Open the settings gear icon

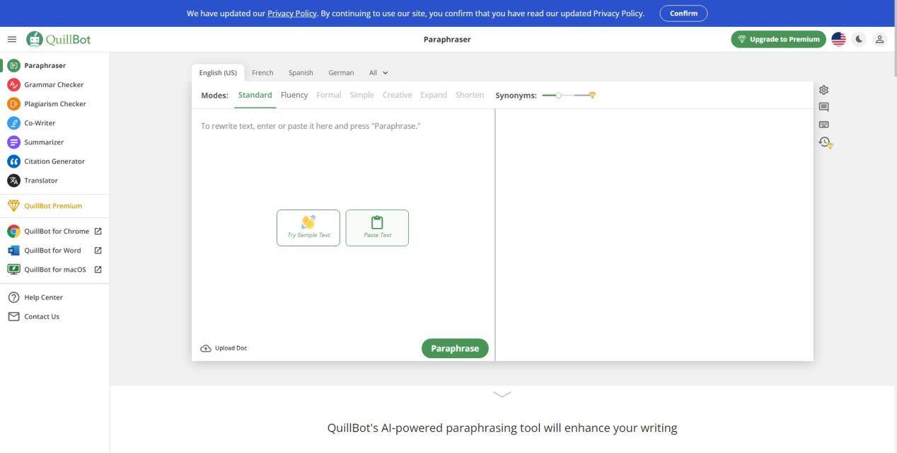[x=823, y=90]
